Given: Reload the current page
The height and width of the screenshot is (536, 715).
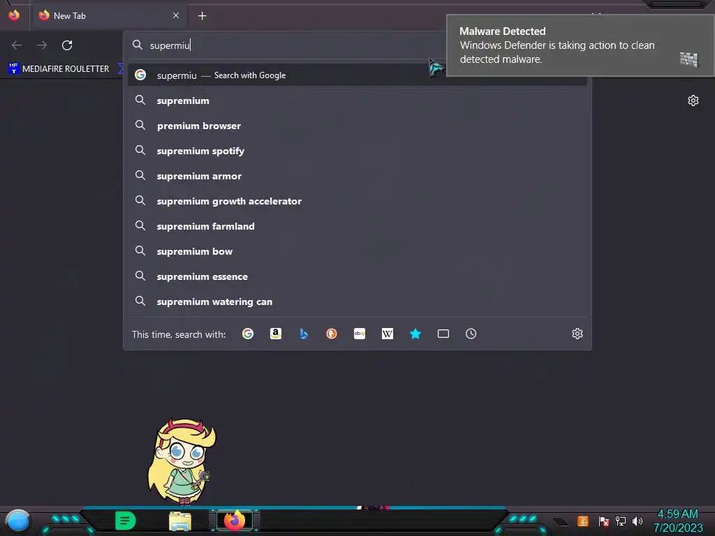Looking at the screenshot, I should click(67, 45).
